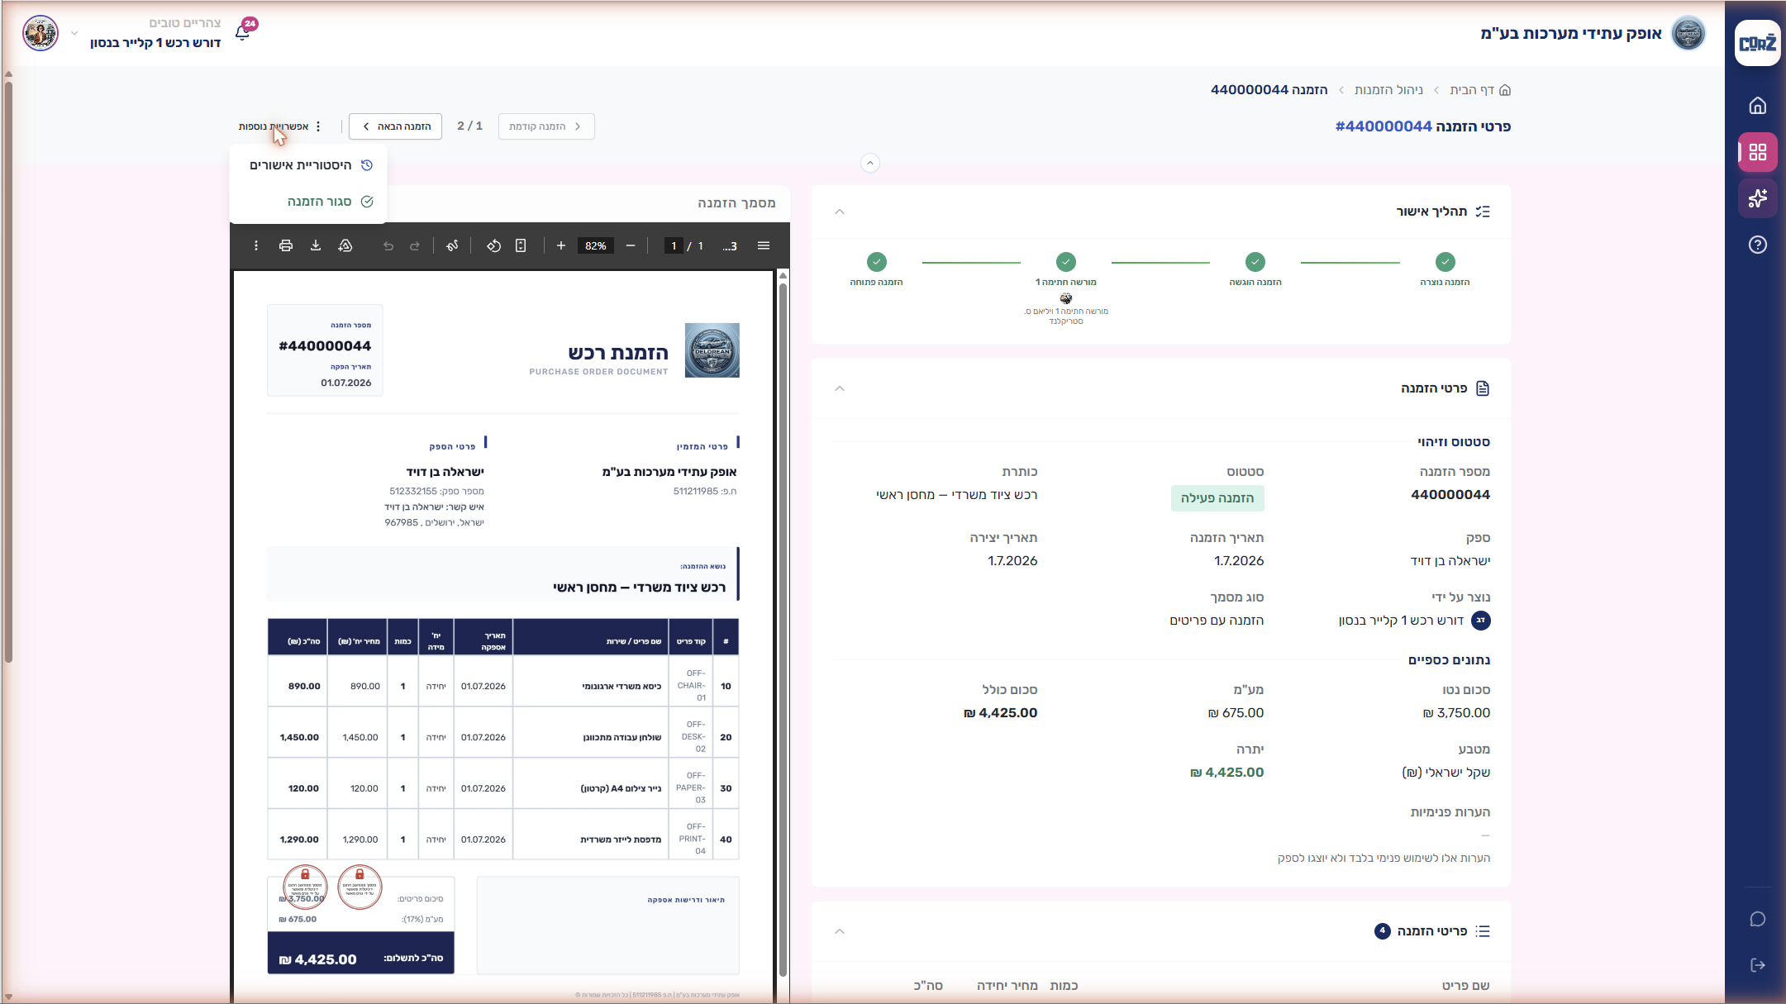Save the PDF to Google Drive
The width and height of the screenshot is (1786, 1004).
click(x=345, y=245)
